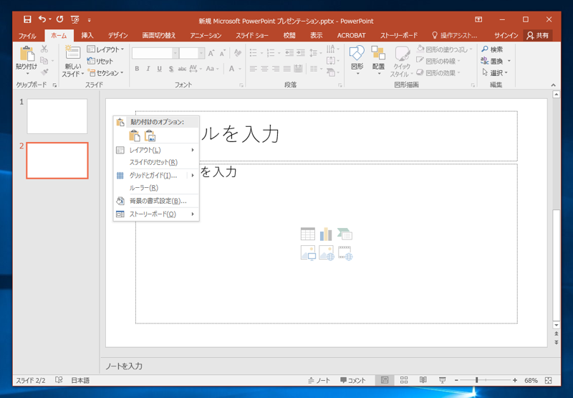This screenshot has width=573, height=398.
Task: Open the Insert (挿入) ribbon tab
Action: pos(87,35)
